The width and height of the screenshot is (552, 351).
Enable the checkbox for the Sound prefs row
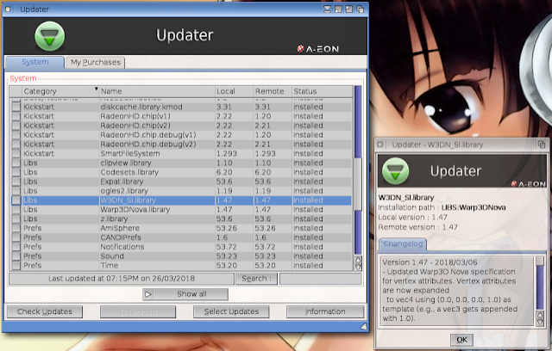coord(16,256)
